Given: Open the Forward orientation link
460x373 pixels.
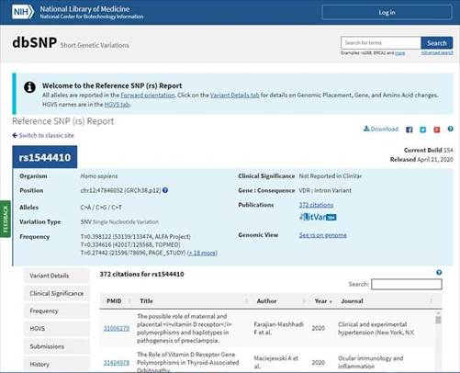Looking at the screenshot, I should 148,96.
